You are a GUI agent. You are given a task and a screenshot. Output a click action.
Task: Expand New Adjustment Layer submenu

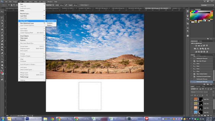[x=32, y=23]
